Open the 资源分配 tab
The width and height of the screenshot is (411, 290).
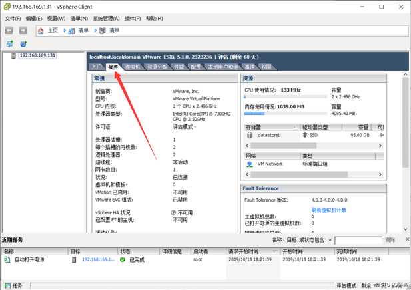point(157,67)
